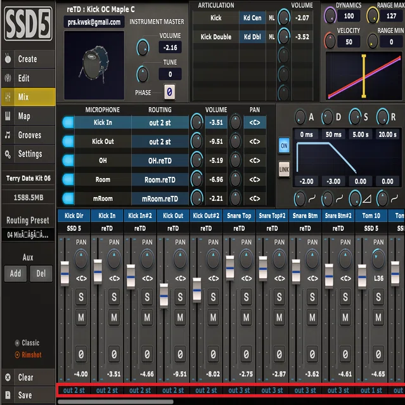Click the Kick Dir channel fader
This screenshot has width=405, height=405.
point(65,274)
